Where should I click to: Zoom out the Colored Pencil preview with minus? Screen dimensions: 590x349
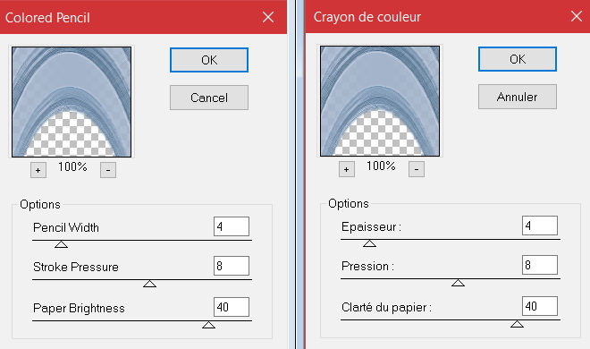coord(108,170)
